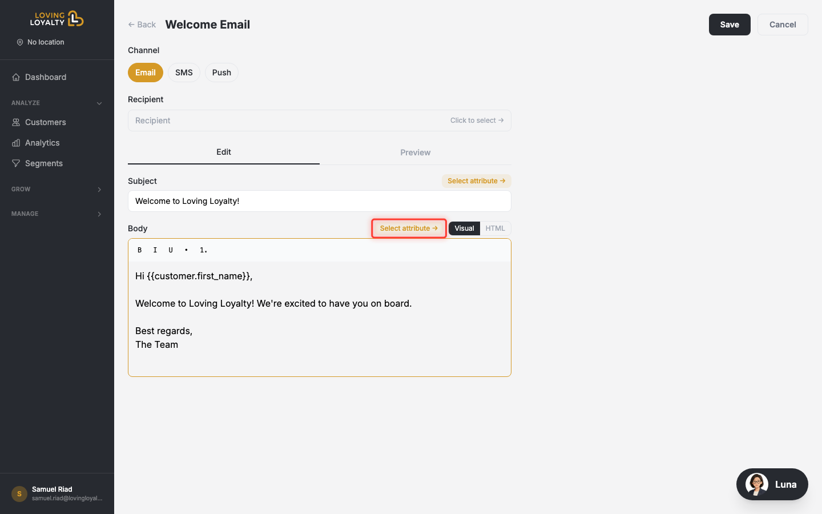Open Select attribute for Body

pyautogui.click(x=409, y=228)
